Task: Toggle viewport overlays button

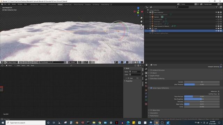Action: pos(125,62)
